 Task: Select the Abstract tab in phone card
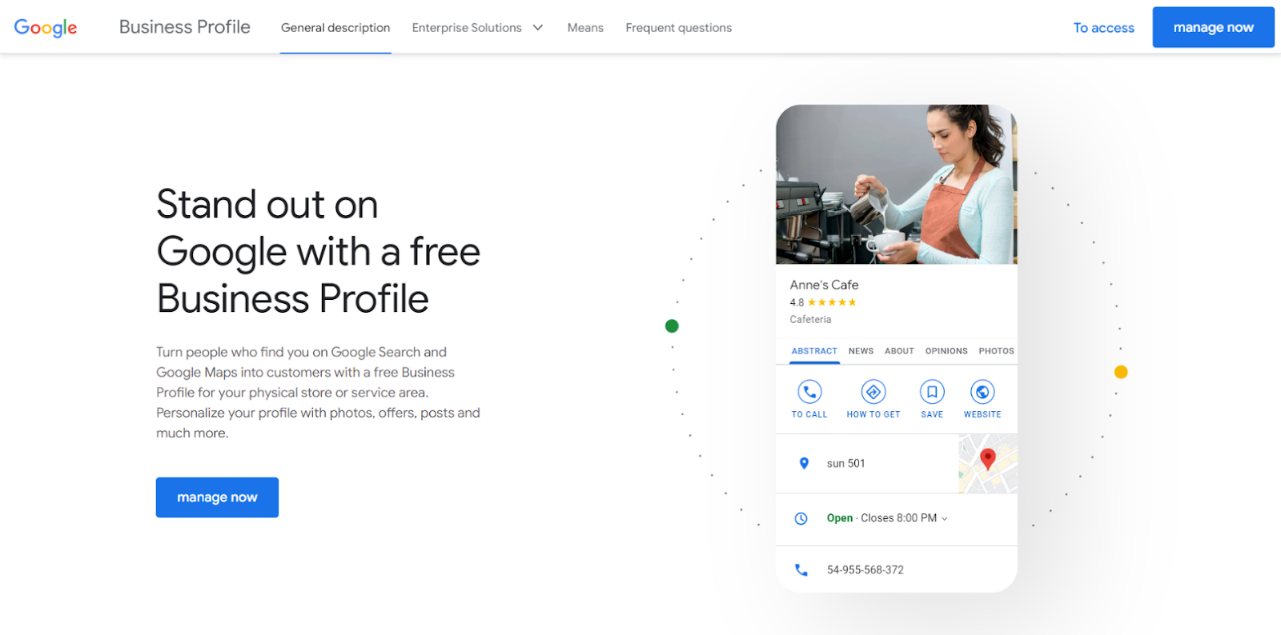tap(814, 351)
